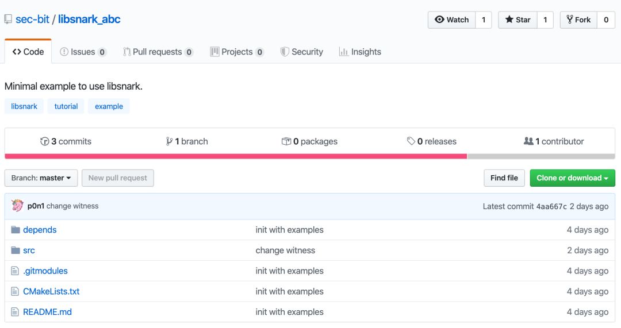
Task: Open the sec-bit organization link
Action: tap(32, 19)
